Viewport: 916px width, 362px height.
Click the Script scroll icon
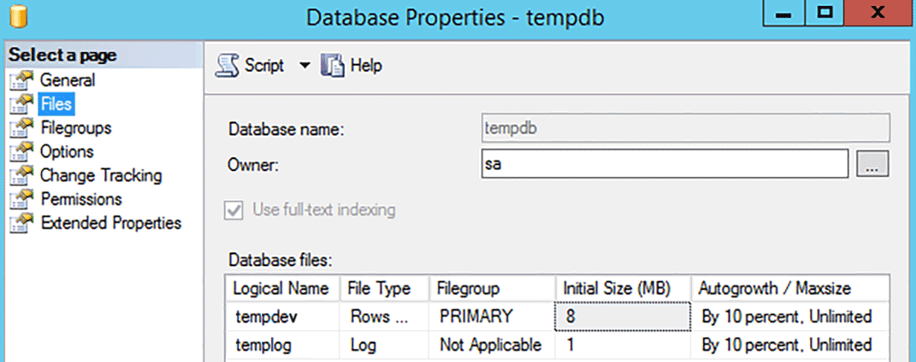click(227, 65)
